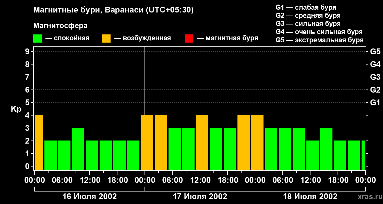
Task: Select the «G3 — сильная буря» description
Action: [x=308, y=24]
